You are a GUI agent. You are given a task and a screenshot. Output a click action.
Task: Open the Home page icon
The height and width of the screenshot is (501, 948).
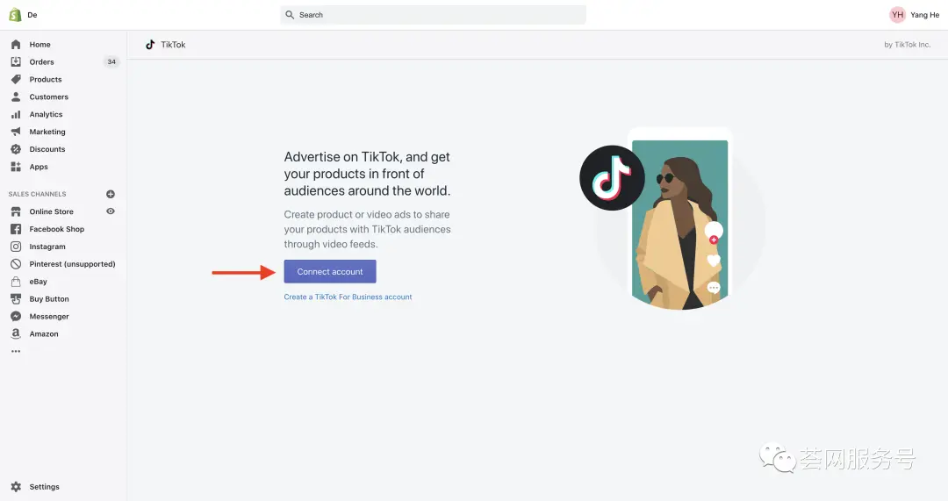point(16,45)
